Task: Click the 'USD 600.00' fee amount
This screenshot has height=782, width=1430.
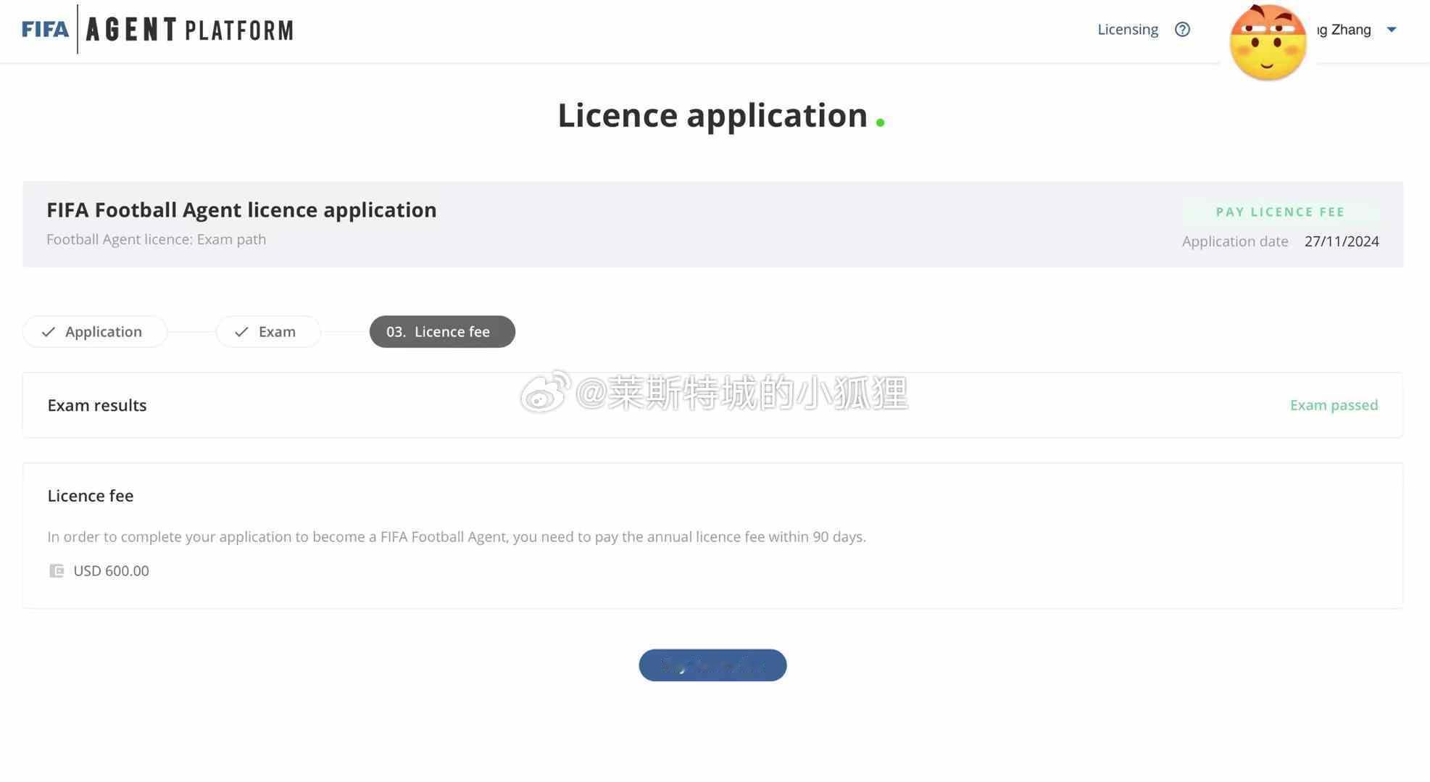Action: pos(111,571)
